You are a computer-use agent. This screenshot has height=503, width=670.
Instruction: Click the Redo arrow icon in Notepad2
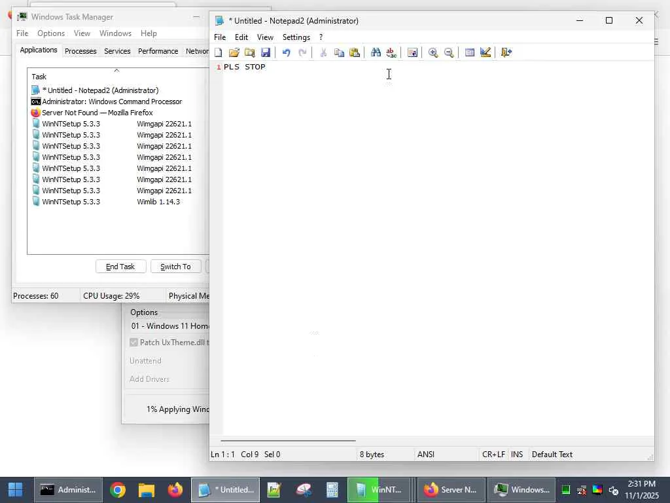coord(302,52)
